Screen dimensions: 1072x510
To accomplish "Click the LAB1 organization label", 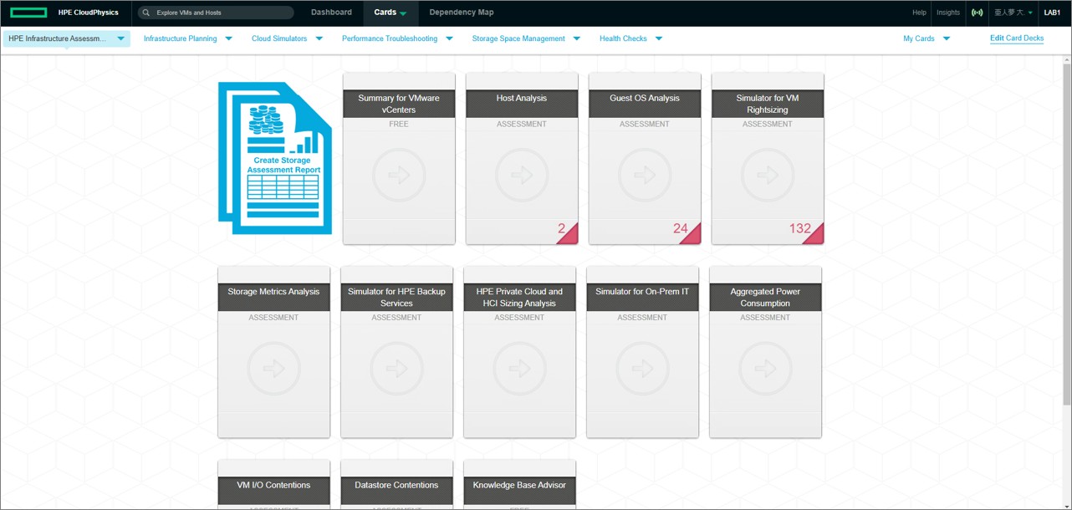I will coord(1053,13).
